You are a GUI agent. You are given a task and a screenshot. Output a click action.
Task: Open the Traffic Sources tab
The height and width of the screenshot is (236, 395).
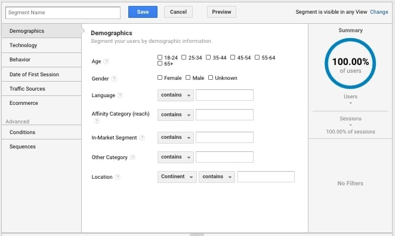coord(42,89)
